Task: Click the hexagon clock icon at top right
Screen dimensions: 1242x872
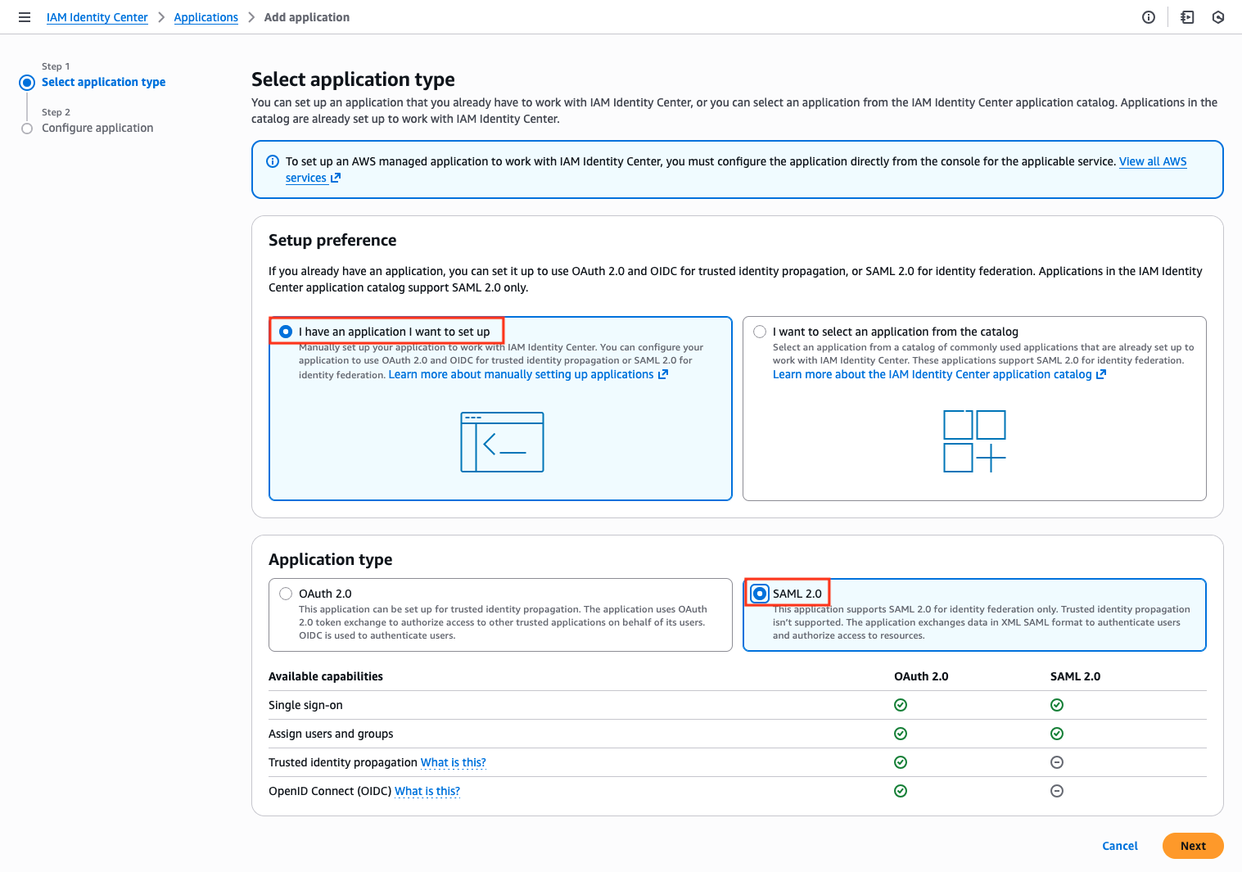Action: [1218, 17]
